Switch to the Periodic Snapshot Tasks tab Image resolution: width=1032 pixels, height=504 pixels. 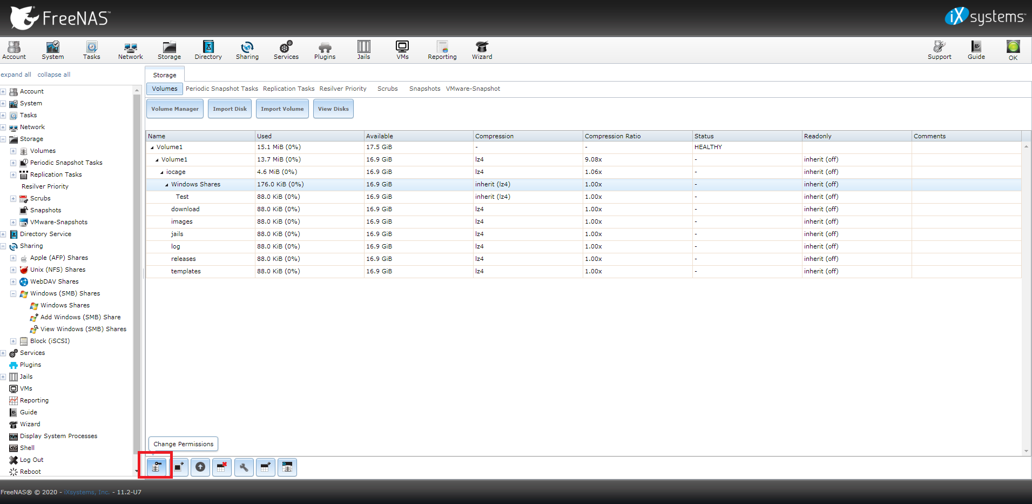[x=222, y=89]
